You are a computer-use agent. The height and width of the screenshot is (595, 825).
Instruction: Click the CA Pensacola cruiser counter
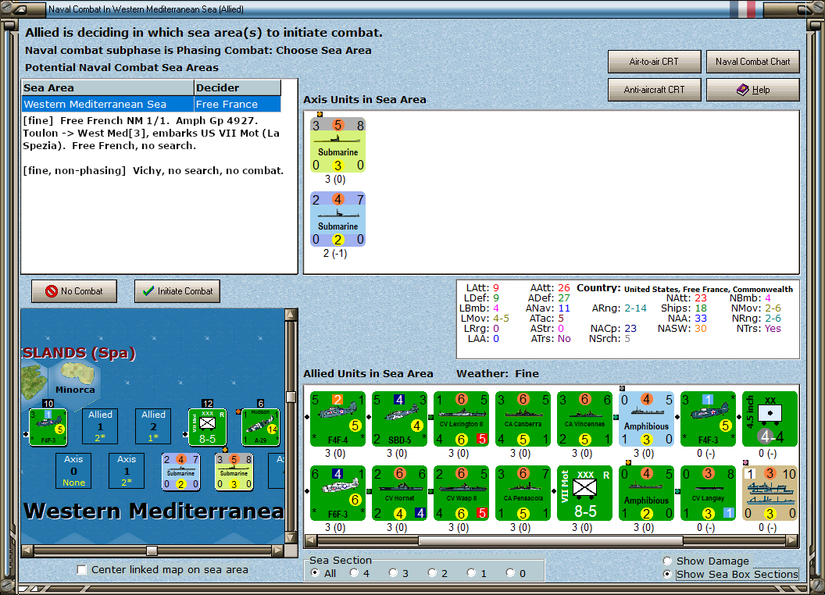523,493
